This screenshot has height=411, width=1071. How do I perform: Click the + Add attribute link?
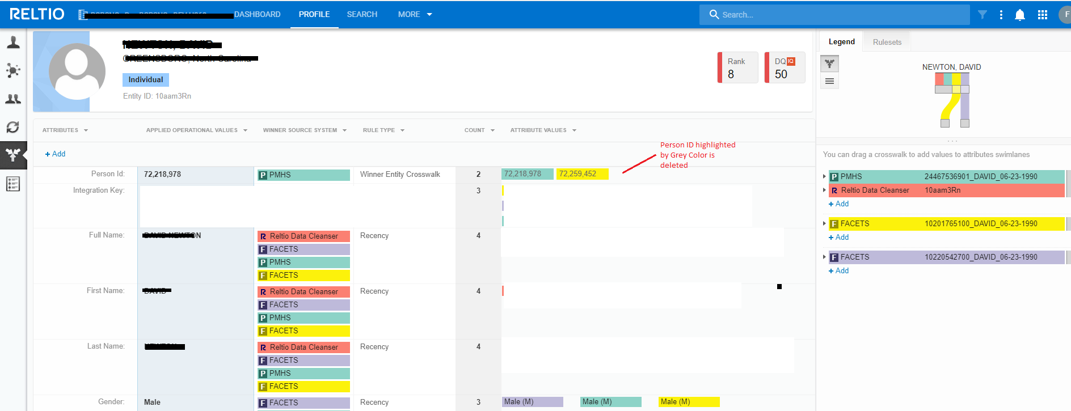[55, 154]
